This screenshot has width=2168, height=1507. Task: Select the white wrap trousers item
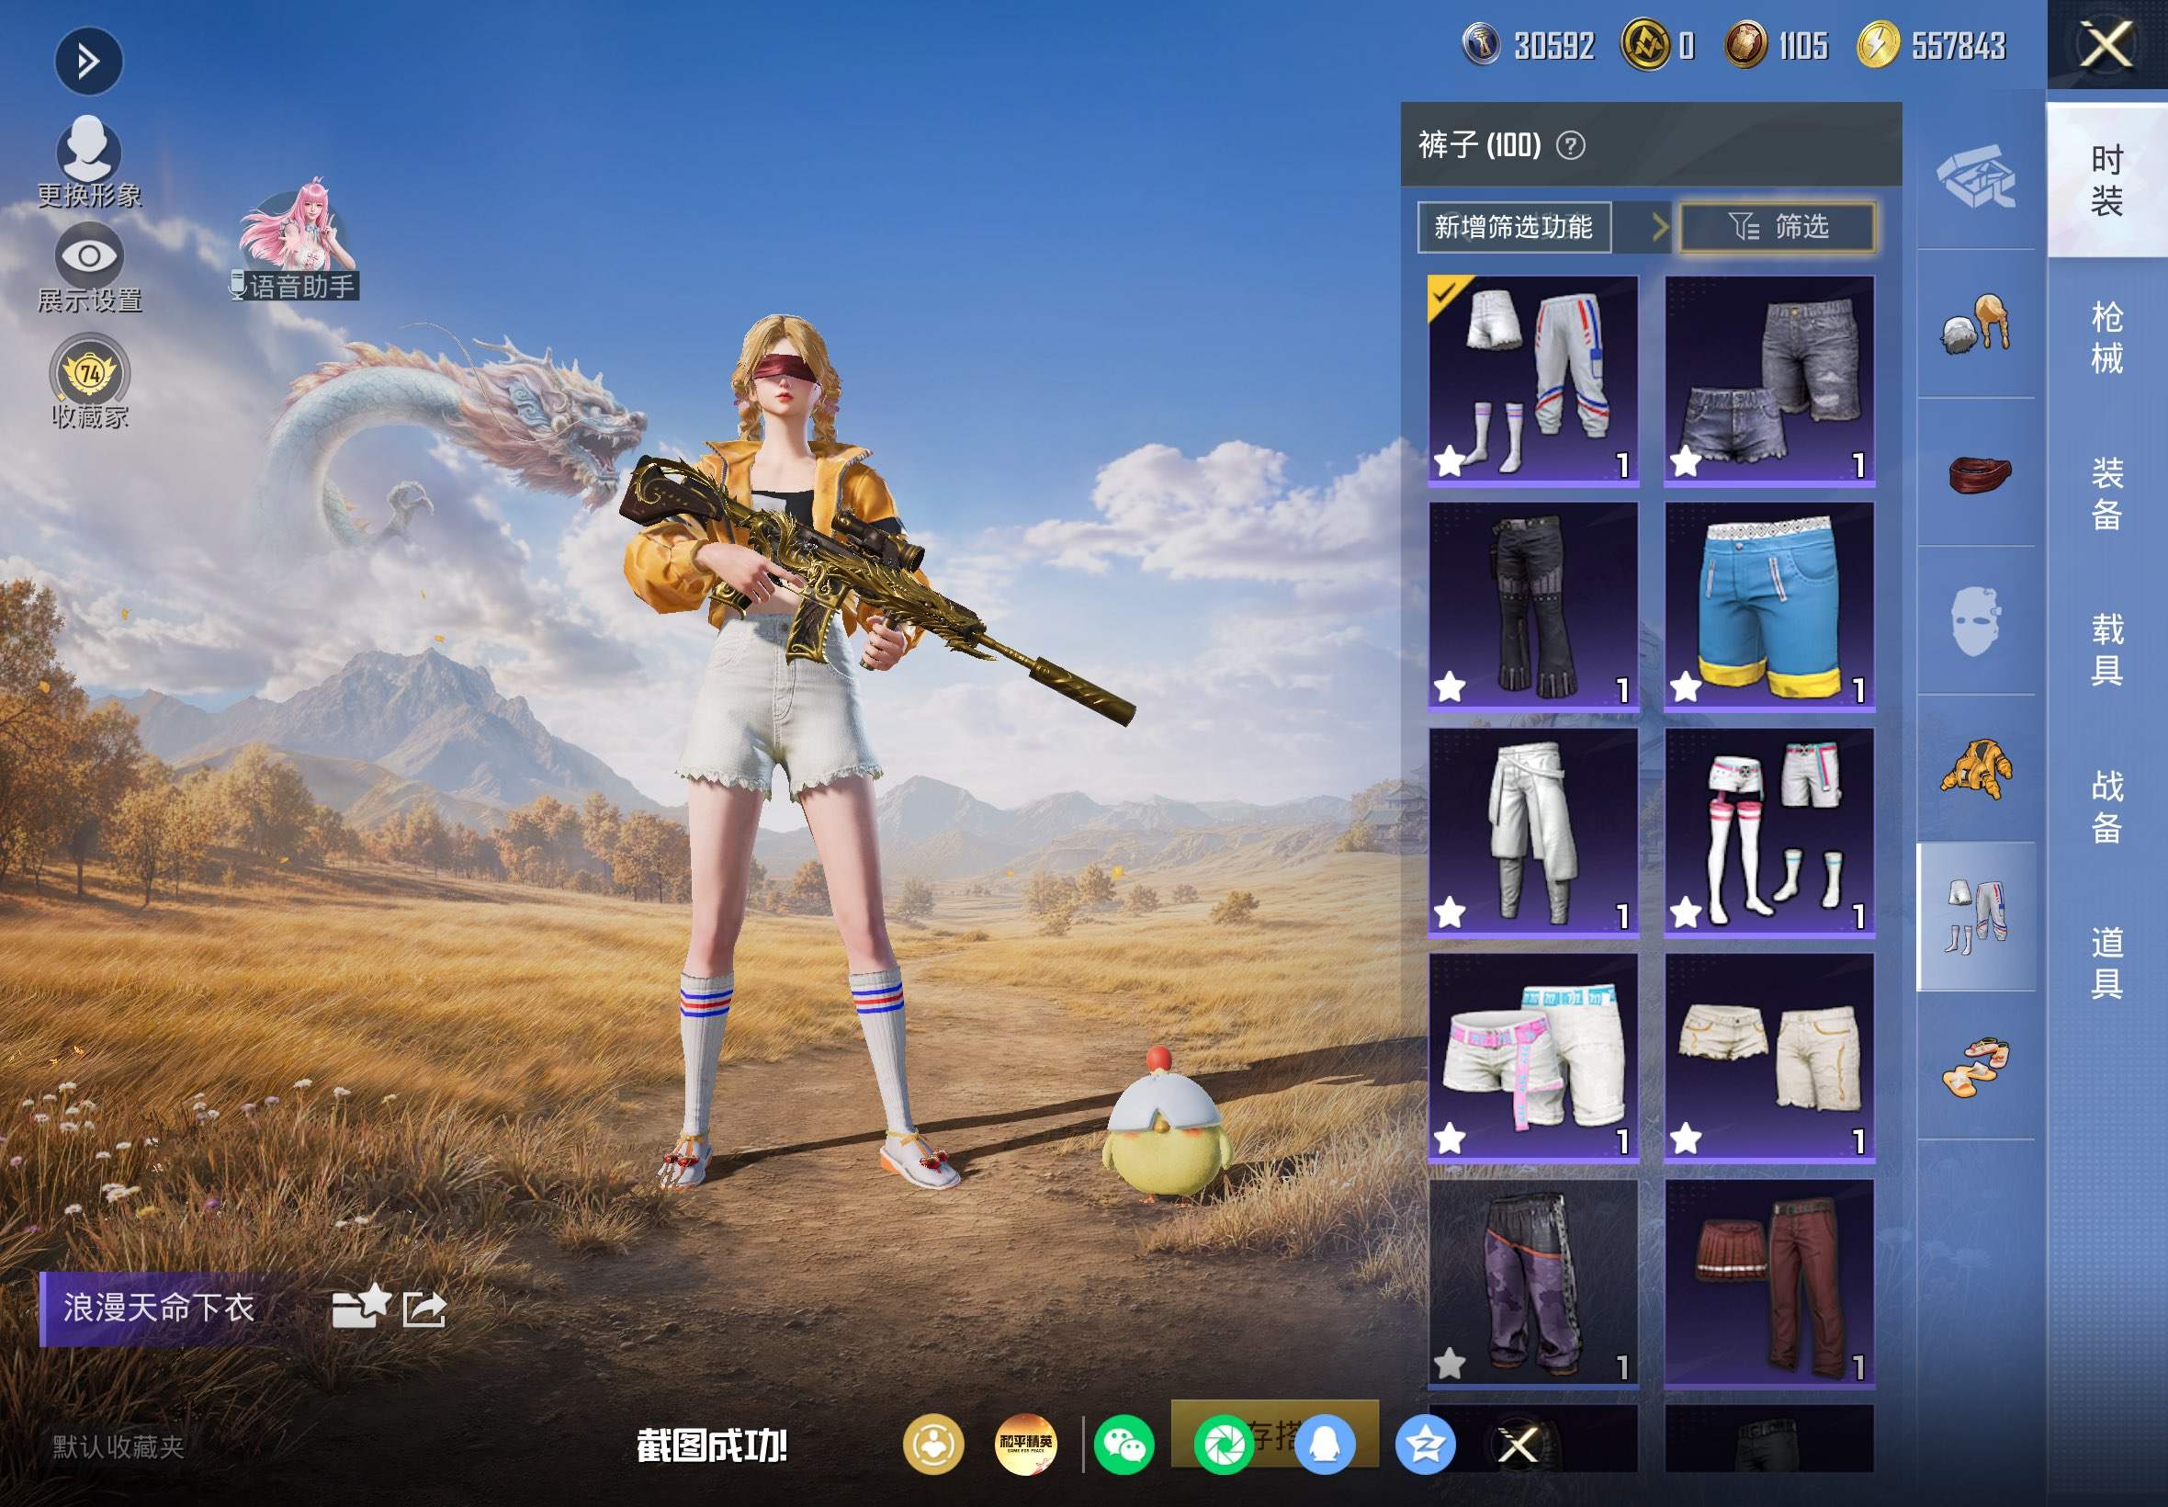tap(1534, 832)
